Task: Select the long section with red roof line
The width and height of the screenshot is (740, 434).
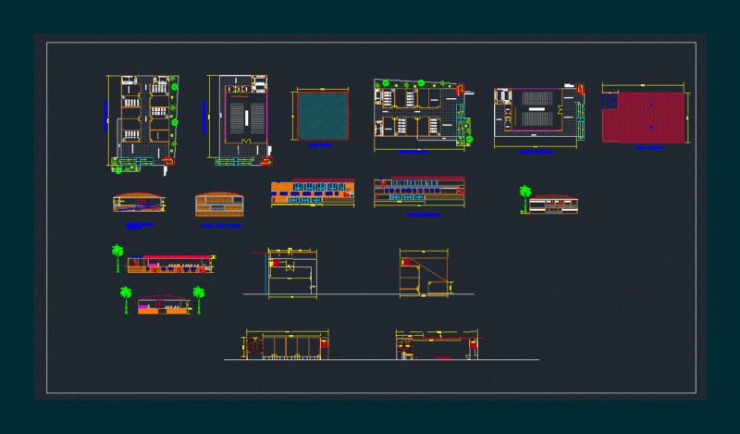Action: point(419,191)
